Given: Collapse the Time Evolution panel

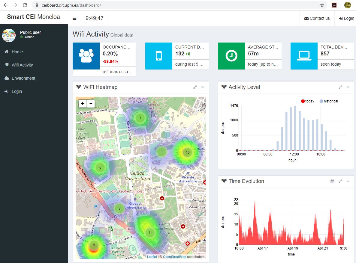Looking at the screenshot, I should pyautogui.click(x=348, y=181).
